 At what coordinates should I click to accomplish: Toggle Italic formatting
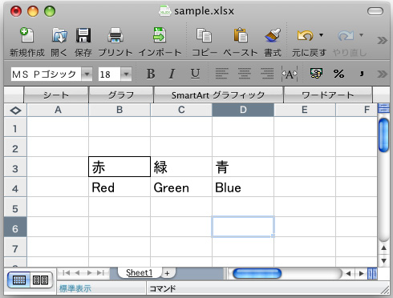(172, 74)
